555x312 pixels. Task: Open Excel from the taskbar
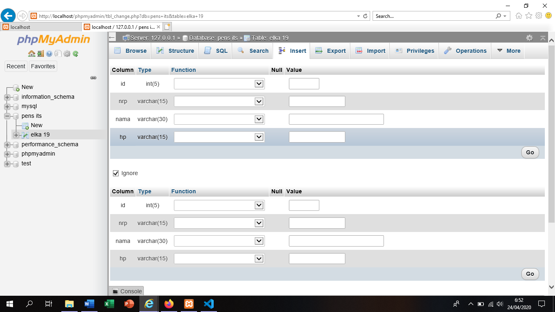pyautogui.click(x=109, y=304)
